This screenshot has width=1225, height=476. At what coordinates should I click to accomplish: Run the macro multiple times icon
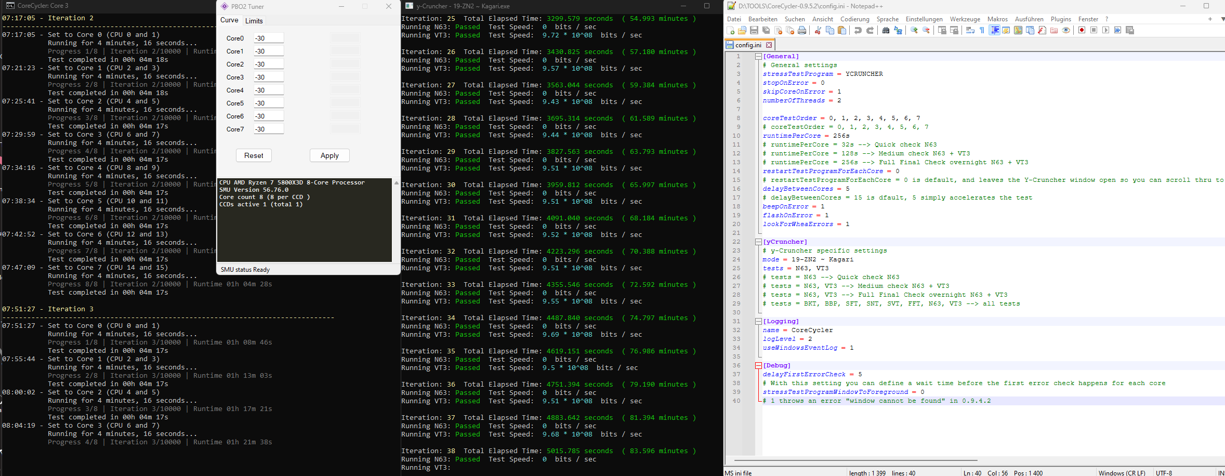[1117, 30]
